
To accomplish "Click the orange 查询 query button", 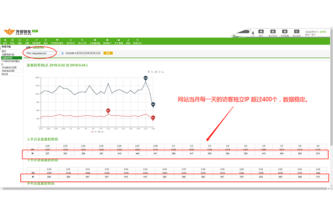I will click(x=108, y=53).
